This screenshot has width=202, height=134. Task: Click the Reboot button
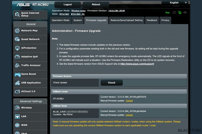[96, 5]
